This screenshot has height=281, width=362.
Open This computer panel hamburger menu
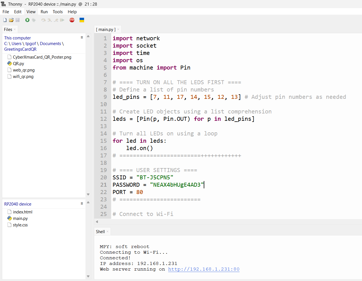tap(82, 37)
